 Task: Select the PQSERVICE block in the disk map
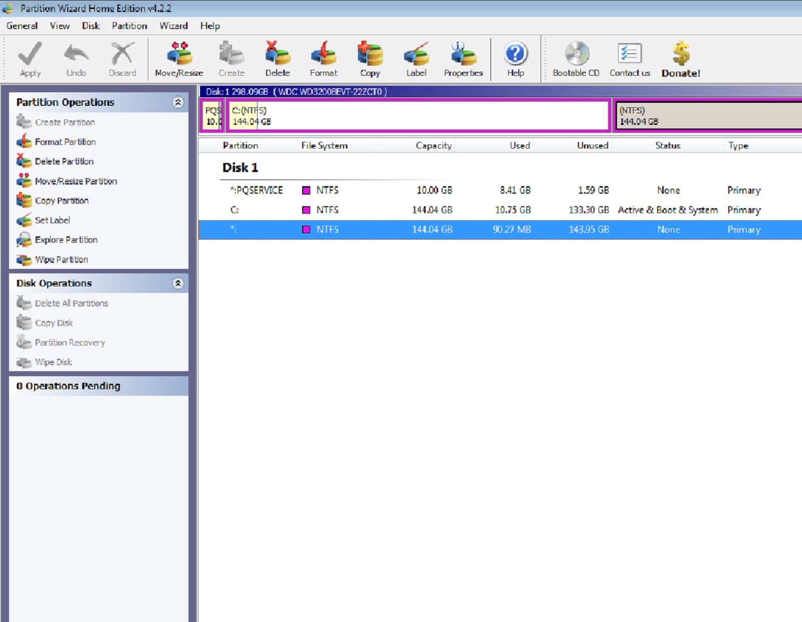coord(213,116)
